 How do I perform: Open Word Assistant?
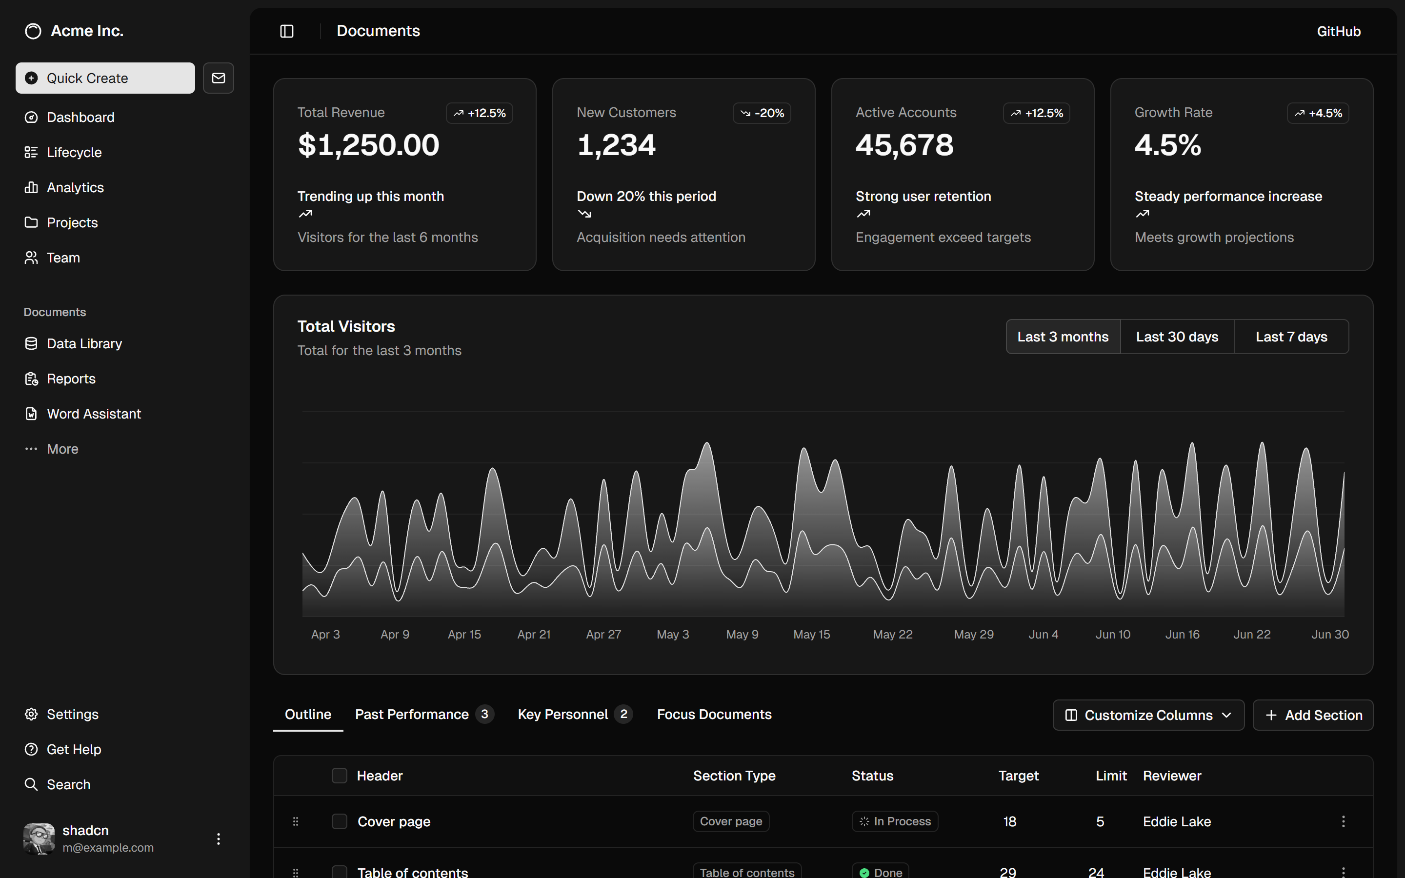click(31, 414)
